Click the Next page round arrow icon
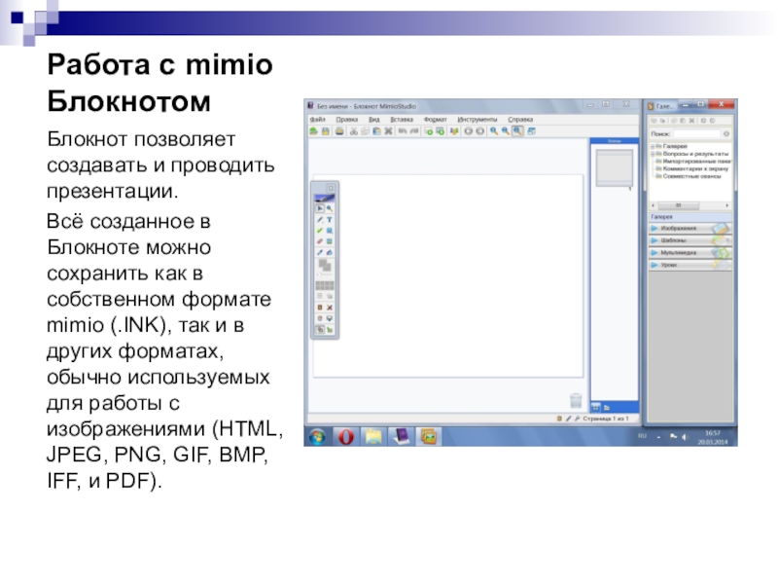The image size is (778, 584). click(479, 131)
